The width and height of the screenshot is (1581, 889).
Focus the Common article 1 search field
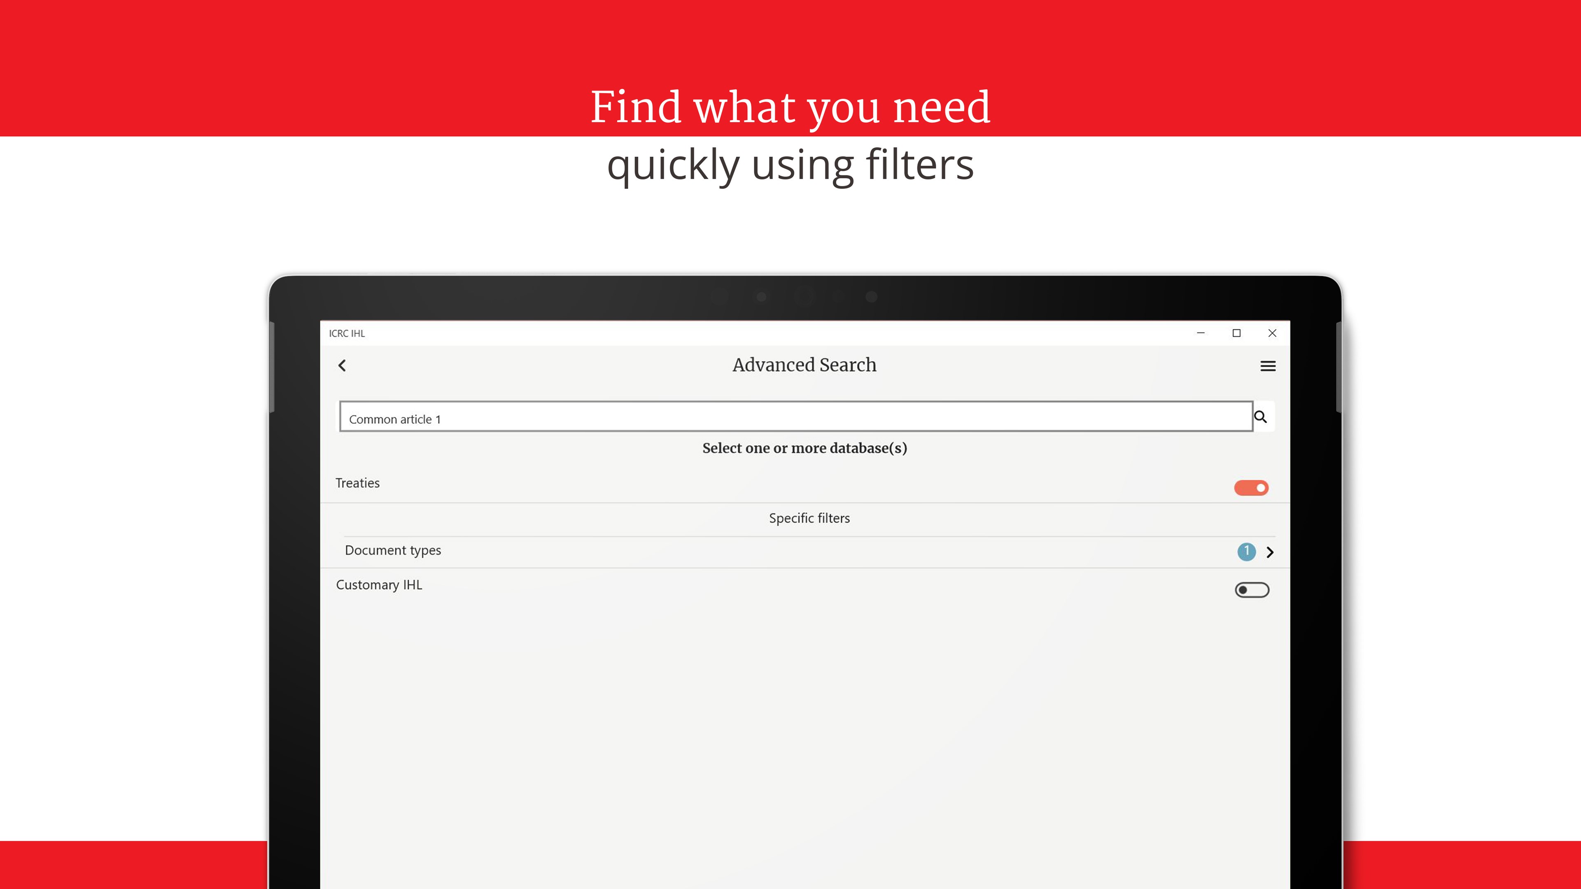tap(795, 417)
